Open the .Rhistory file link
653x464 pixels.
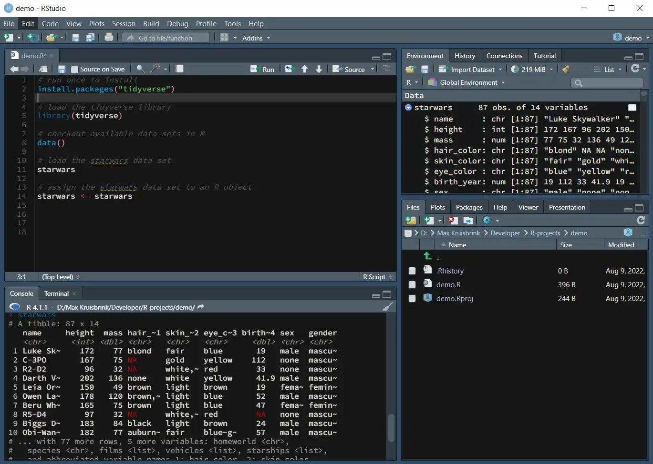coord(450,271)
